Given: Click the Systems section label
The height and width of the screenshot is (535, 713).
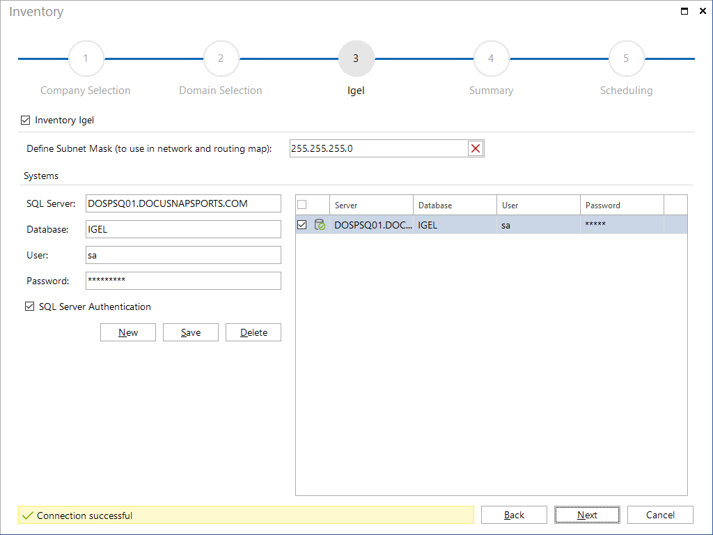Looking at the screenshot, I should click(41, 176).
